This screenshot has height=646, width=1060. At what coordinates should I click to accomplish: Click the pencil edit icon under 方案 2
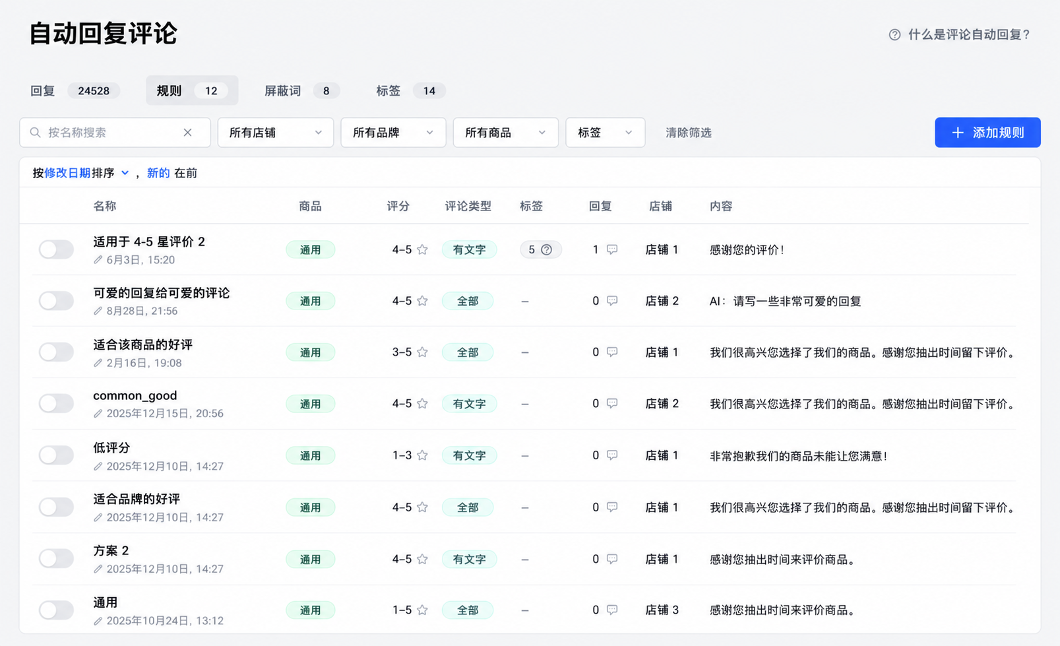[98, 569]
